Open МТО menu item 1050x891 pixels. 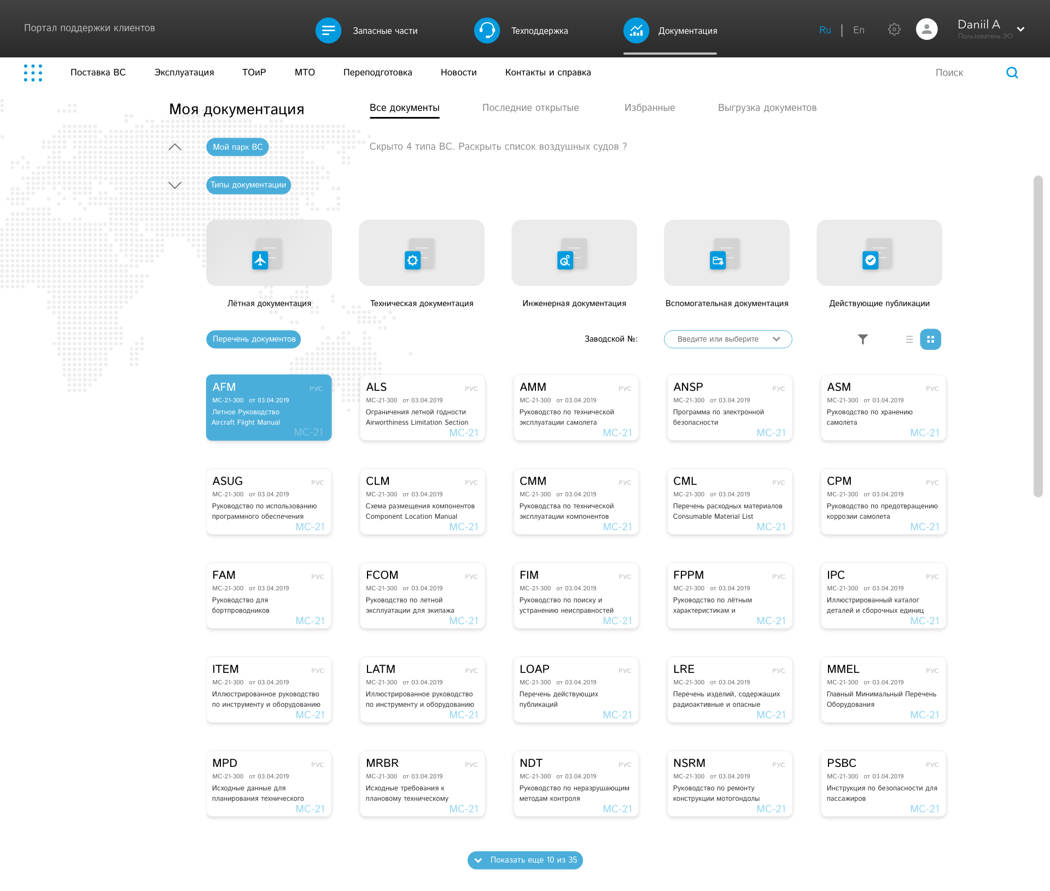[305, 72]
